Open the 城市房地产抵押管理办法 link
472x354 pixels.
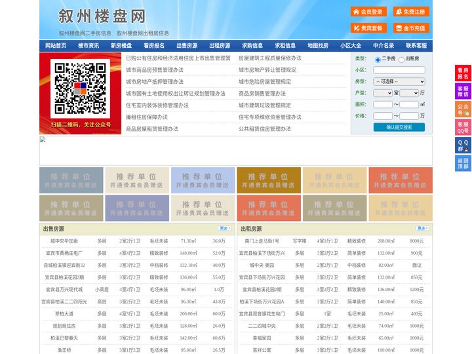[x=155, y=81]
